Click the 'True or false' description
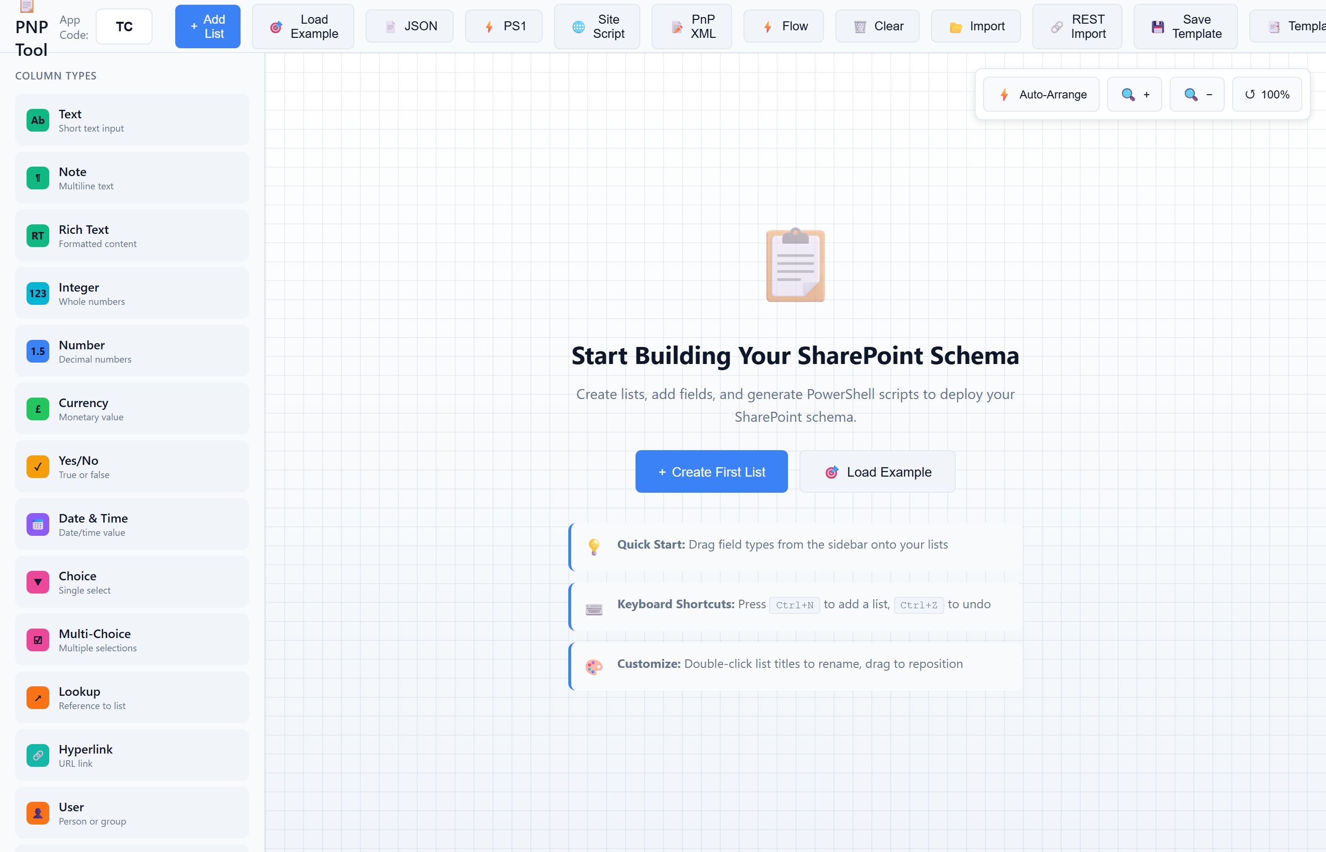Screen dimensions: 1326x852 click(84, 475)
